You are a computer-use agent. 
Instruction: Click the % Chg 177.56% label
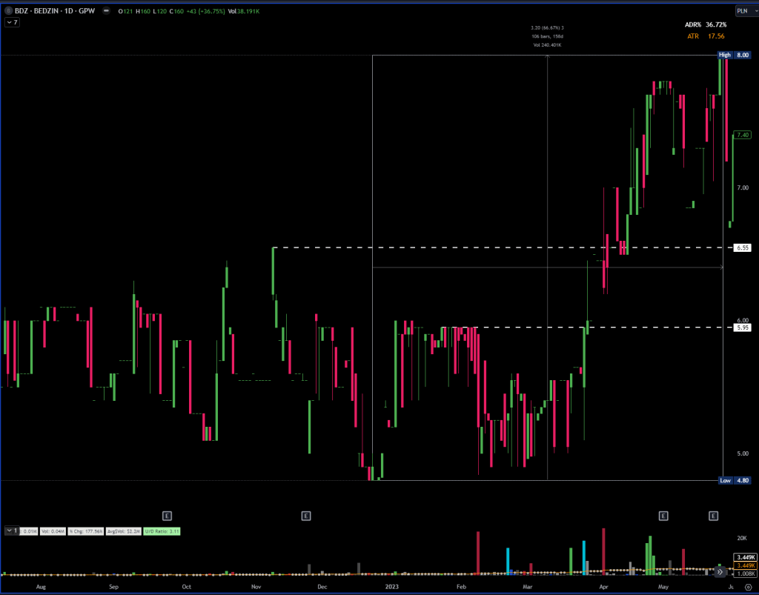coord(86,531)
